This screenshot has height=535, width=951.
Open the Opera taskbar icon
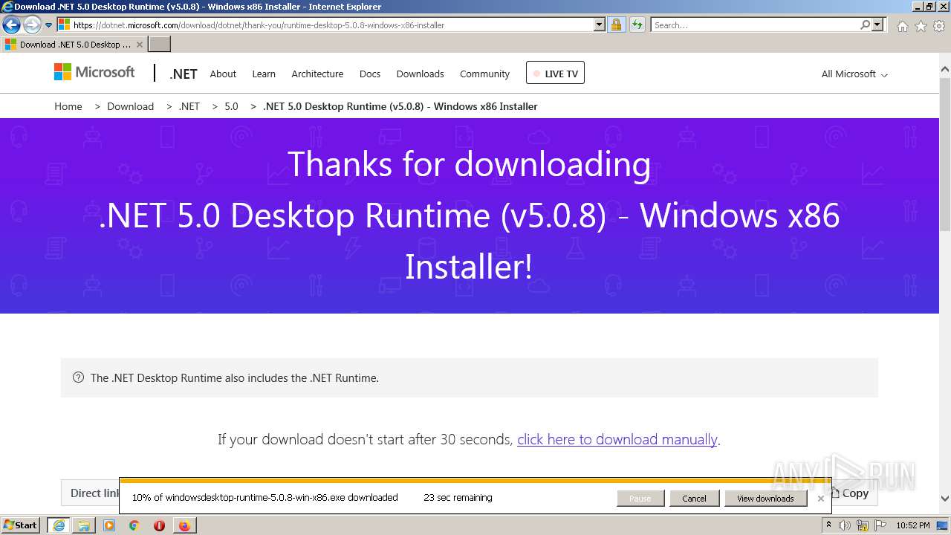tap(159, 525)
